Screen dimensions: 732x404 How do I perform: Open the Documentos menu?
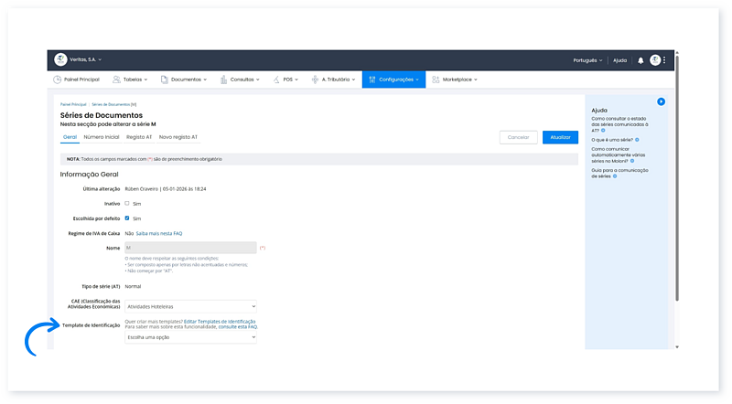click(x=183, y=80)
